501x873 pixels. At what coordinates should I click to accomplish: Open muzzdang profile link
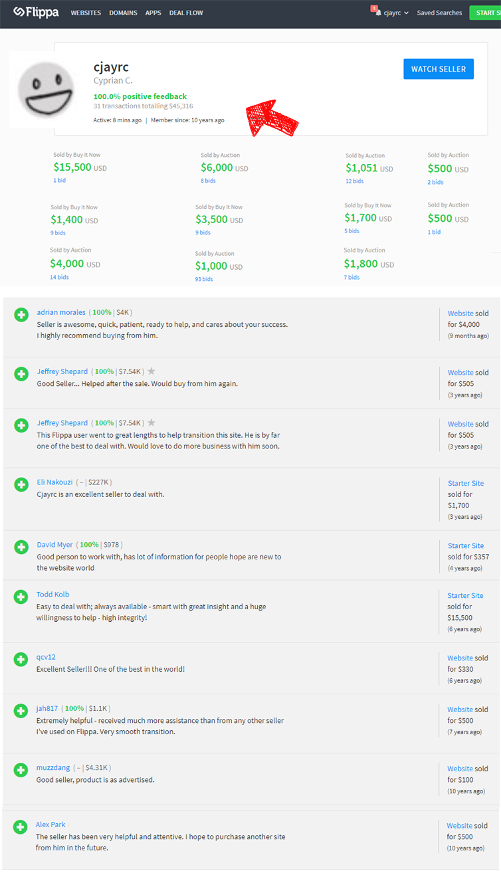[52, 768]
